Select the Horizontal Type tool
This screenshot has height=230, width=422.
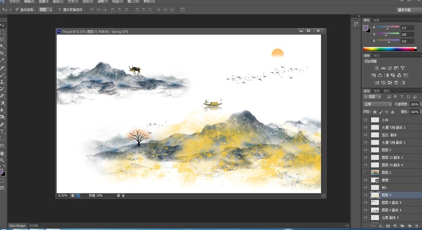(2, 132)
